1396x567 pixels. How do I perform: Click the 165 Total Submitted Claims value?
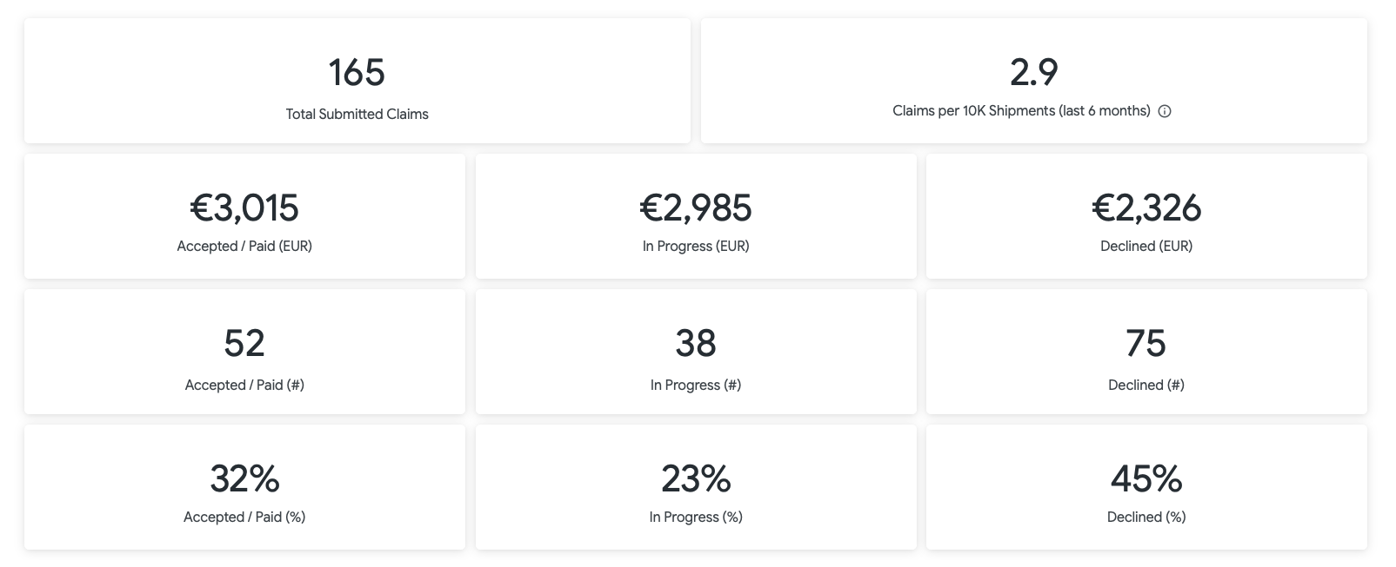pyautogui.click(x=357, y=72)
